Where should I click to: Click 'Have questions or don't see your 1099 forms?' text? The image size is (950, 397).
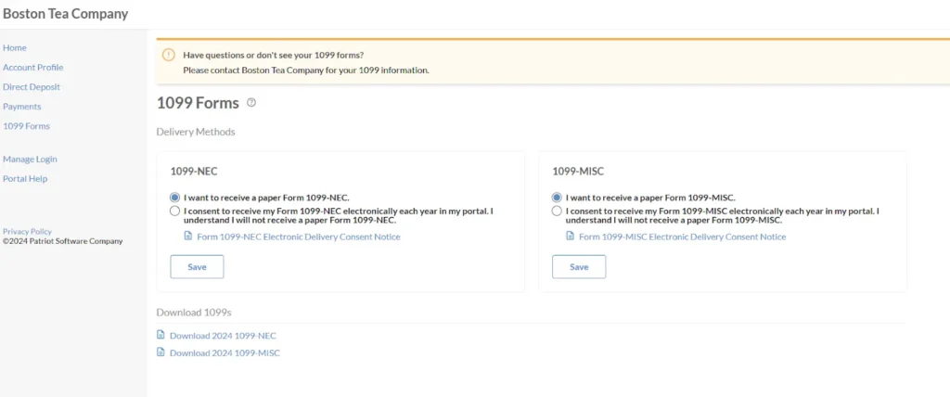click(274, 55)
